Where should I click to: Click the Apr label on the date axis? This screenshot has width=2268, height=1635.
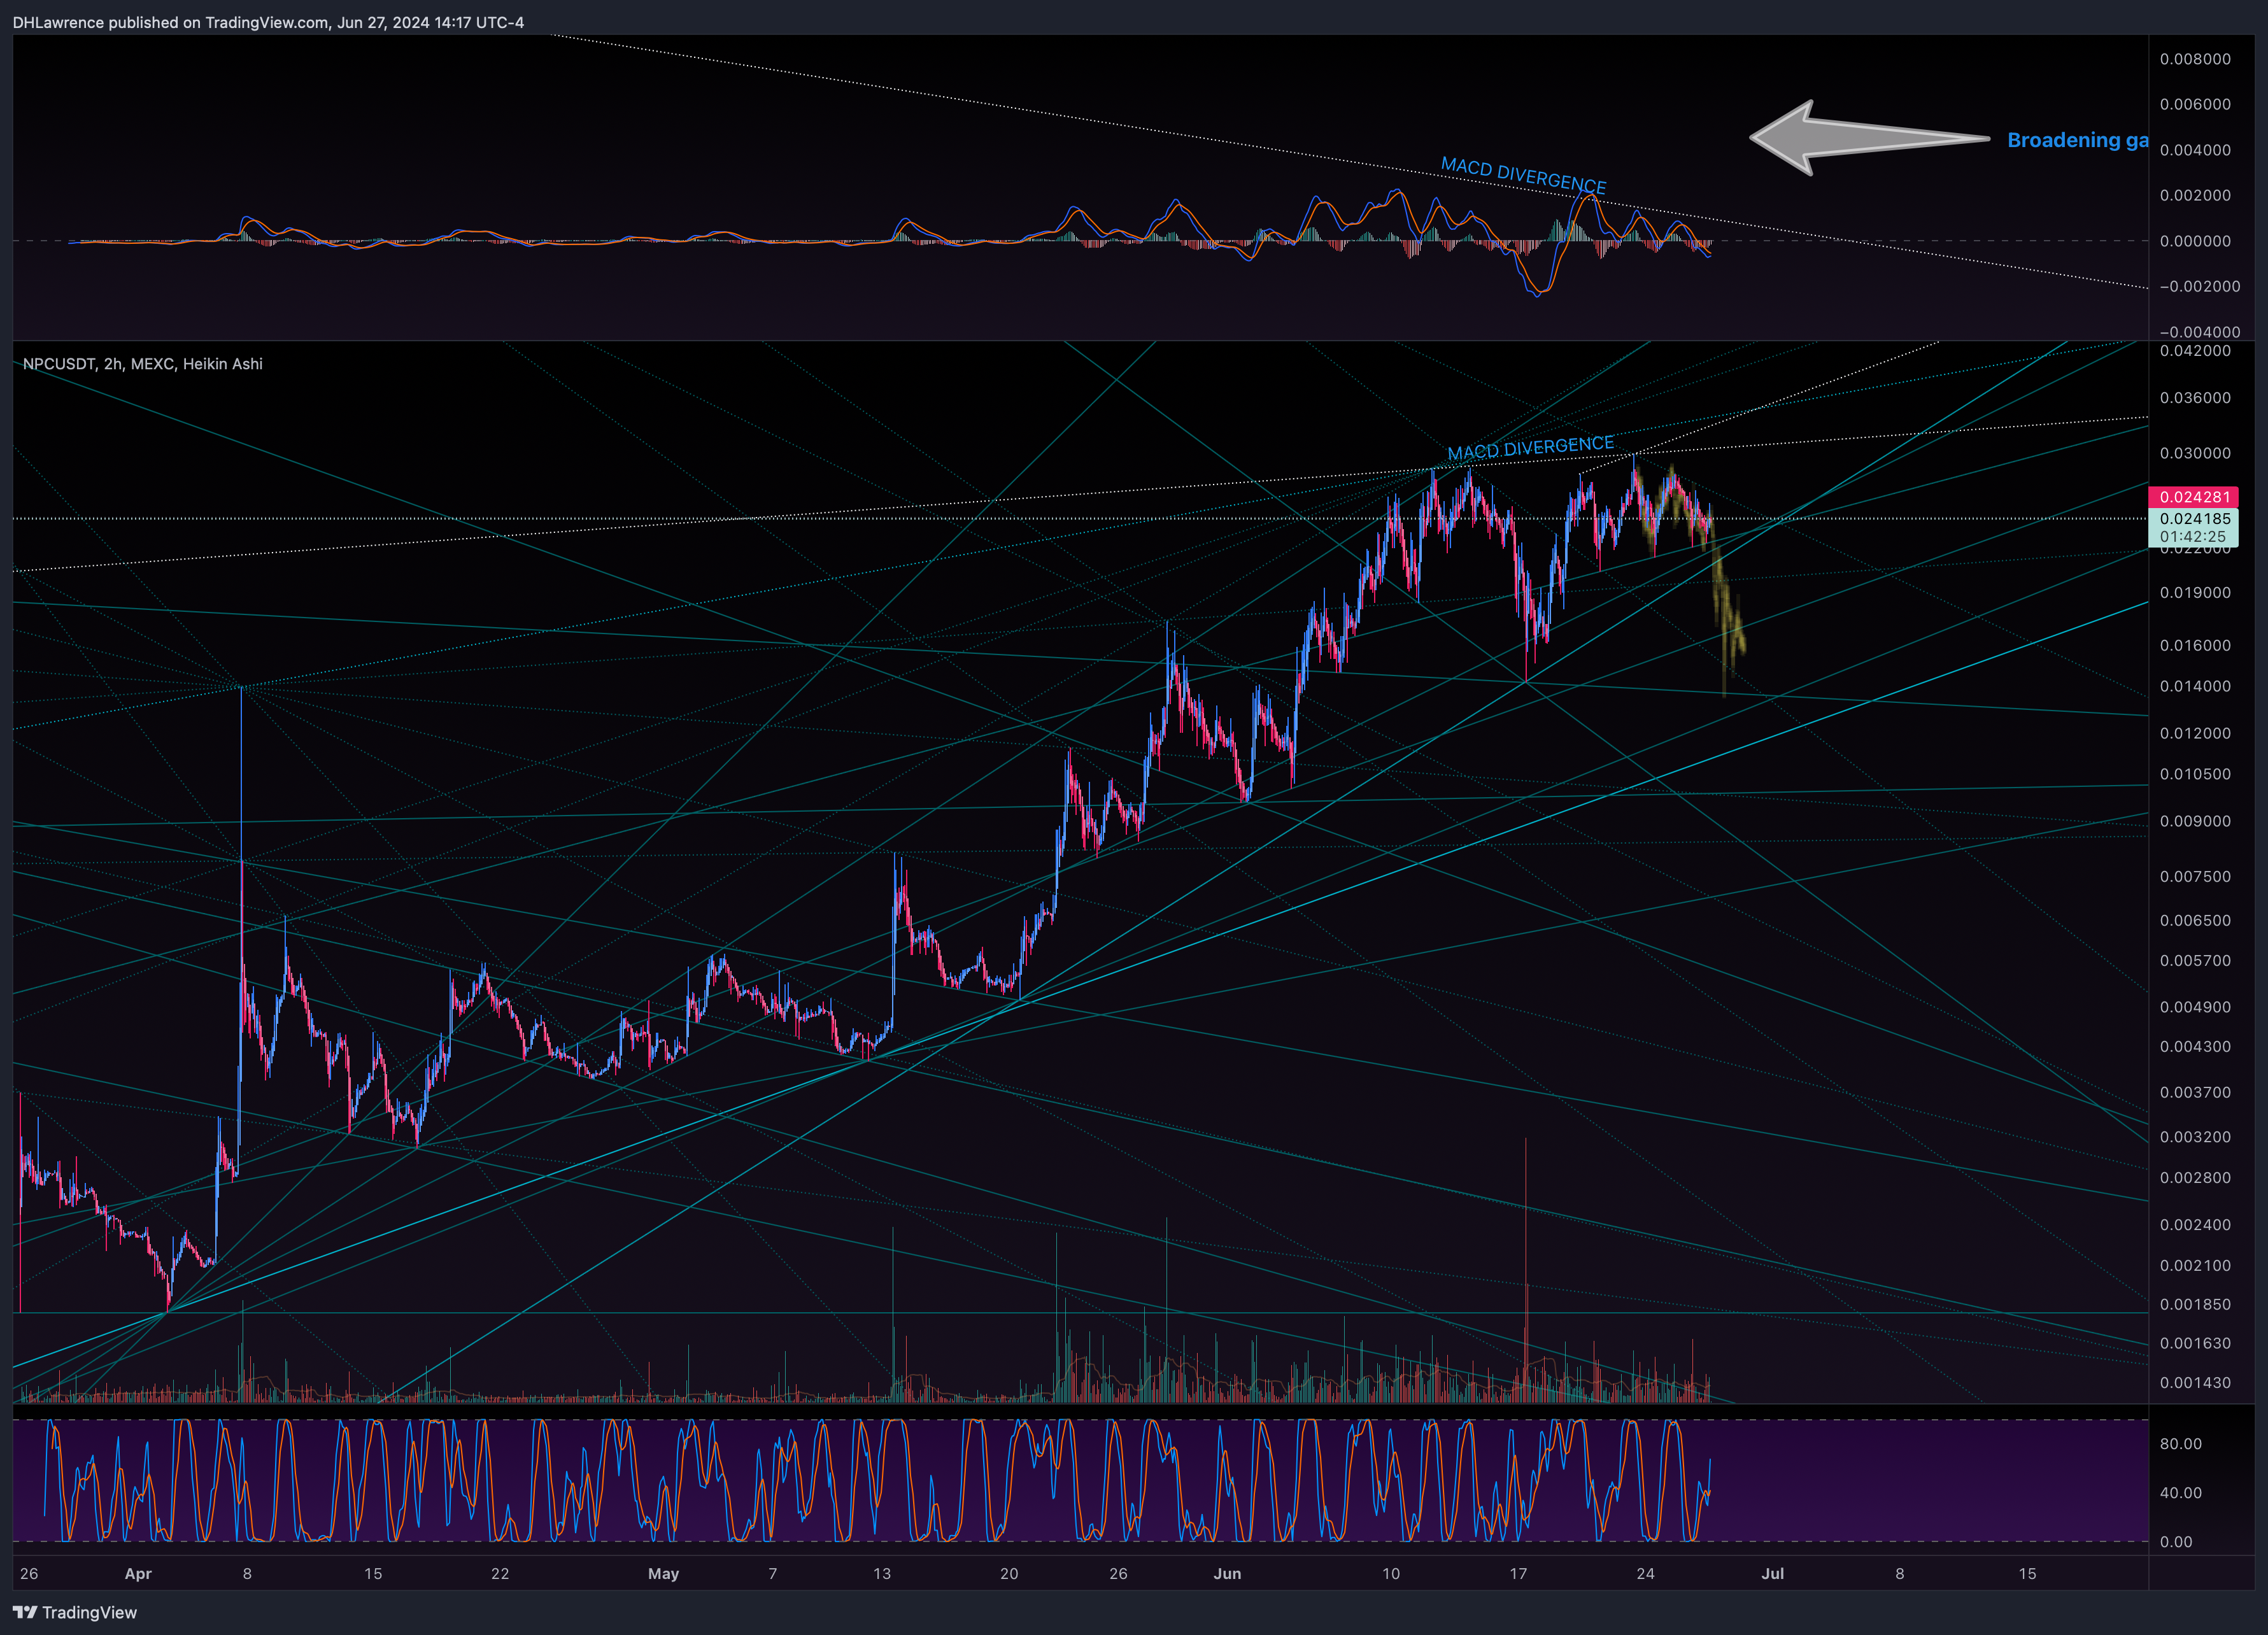click(138, 1574)
